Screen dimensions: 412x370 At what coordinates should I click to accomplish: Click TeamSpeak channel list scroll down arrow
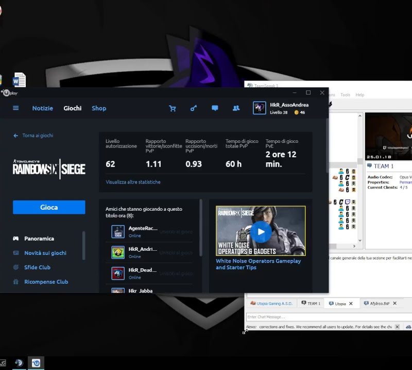(359, 240)
